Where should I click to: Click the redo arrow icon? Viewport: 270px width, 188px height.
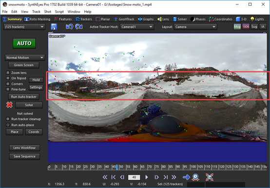point(79,27)
